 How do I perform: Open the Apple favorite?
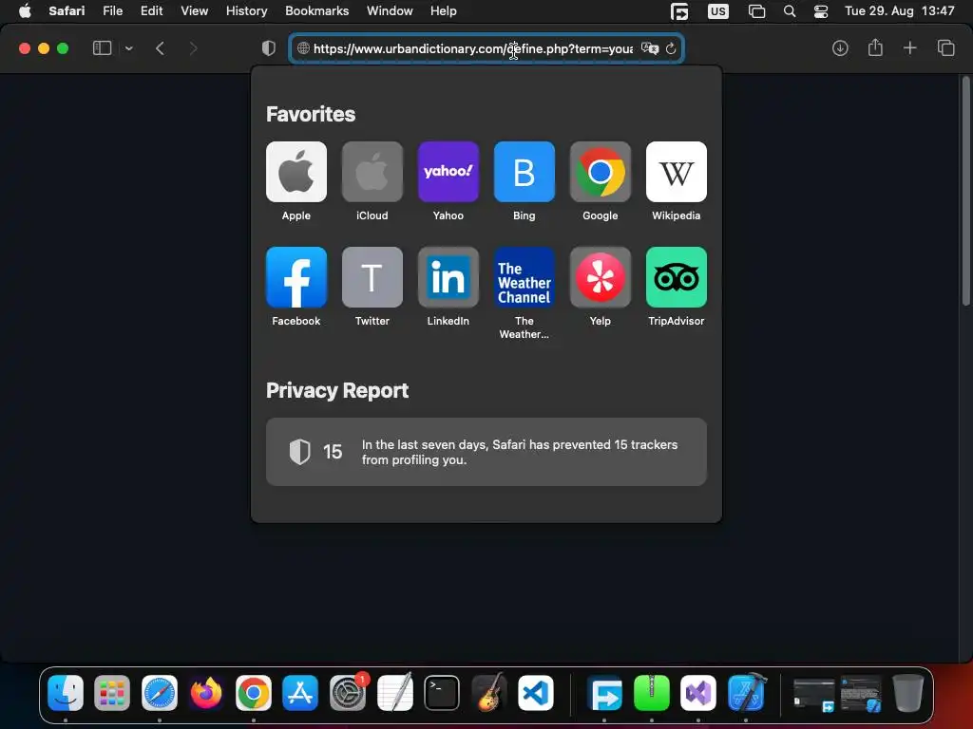tap(296, 172)
